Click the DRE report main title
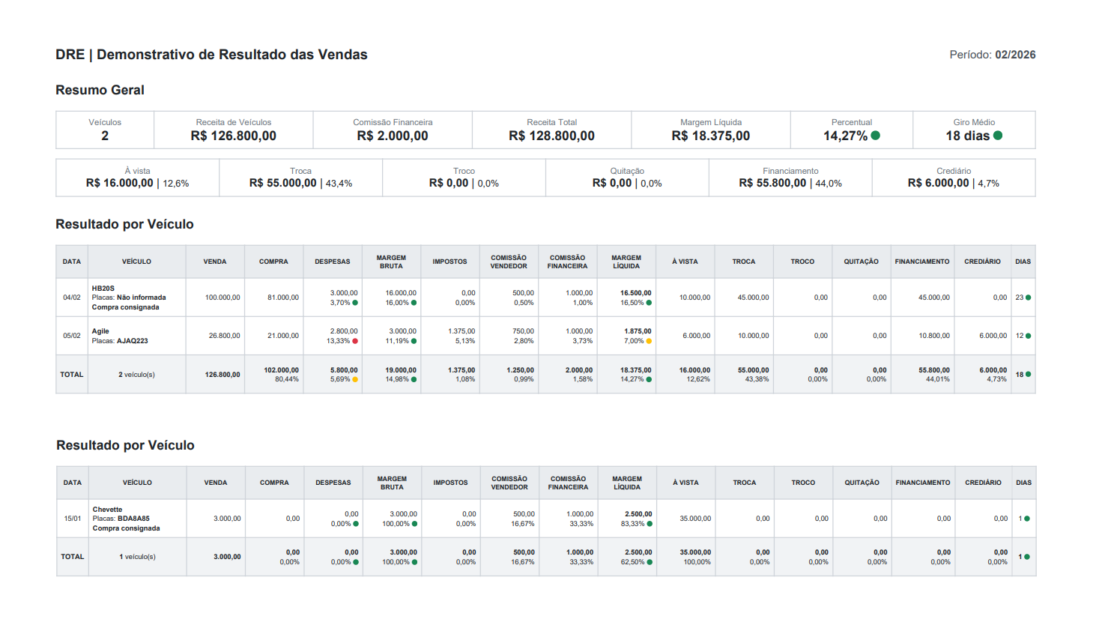Image resolution: width=1114 pixels, height=637 pixels. pyautogui.click(x=211, y=55)
